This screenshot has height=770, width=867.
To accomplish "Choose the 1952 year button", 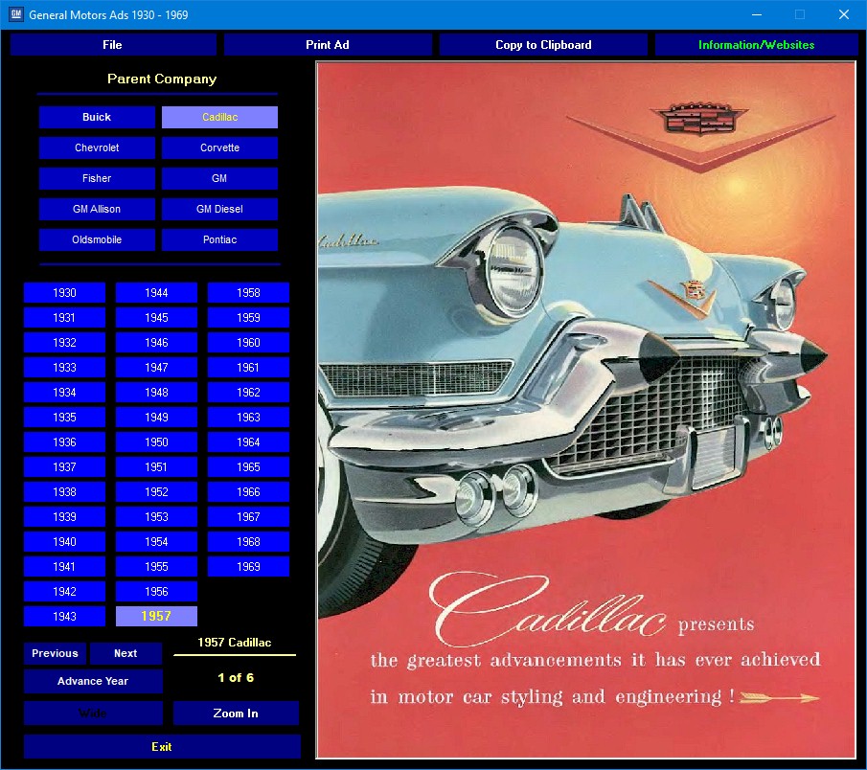I will point(156,492).
